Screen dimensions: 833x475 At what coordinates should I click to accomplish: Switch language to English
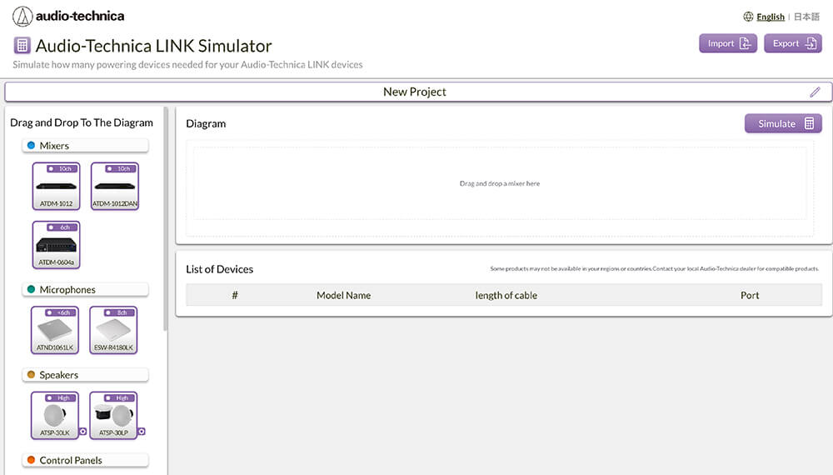pyautogui.click(x=771, y=17)
